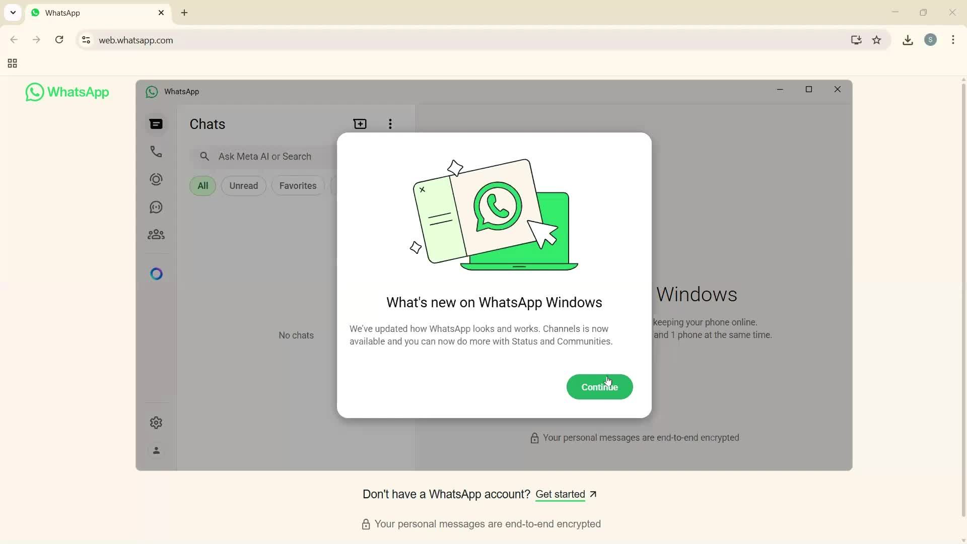
Task: Start a new chat
Action: pyautogui.click(x=360, y=124)
